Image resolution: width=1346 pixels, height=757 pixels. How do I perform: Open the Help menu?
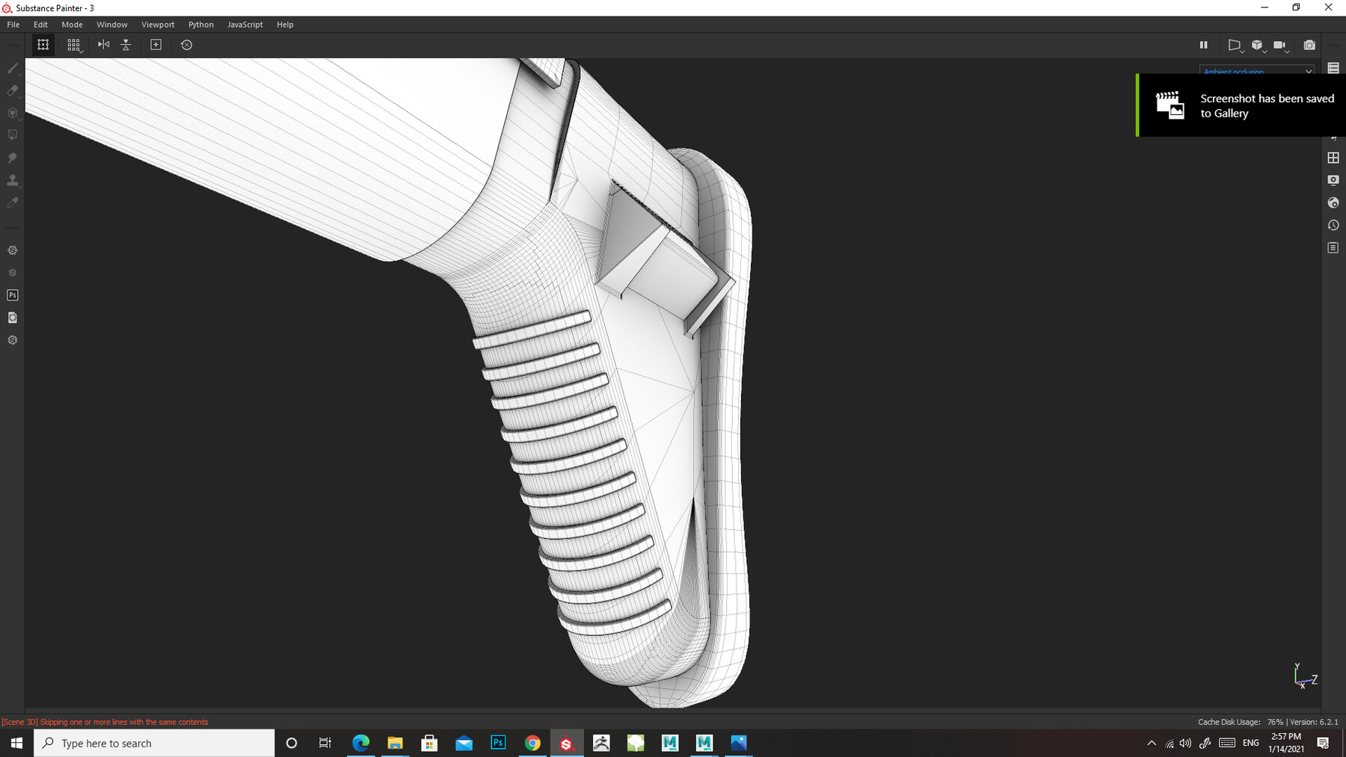coord(285,25)
